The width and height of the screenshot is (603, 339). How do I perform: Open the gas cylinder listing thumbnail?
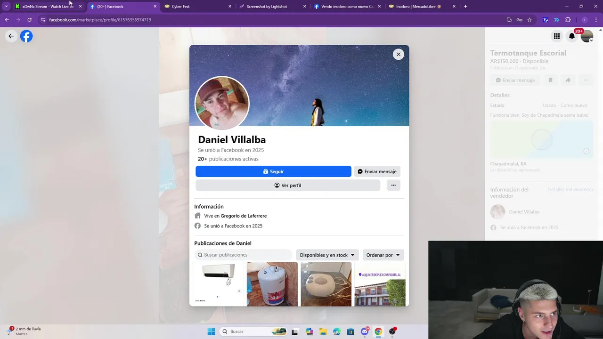(x=272, y=284)
